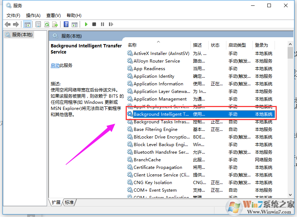The width and height of the screenshot is (297, 217).
Task: Select the COM+ Event System name
Action: click(x=155, y=190)
